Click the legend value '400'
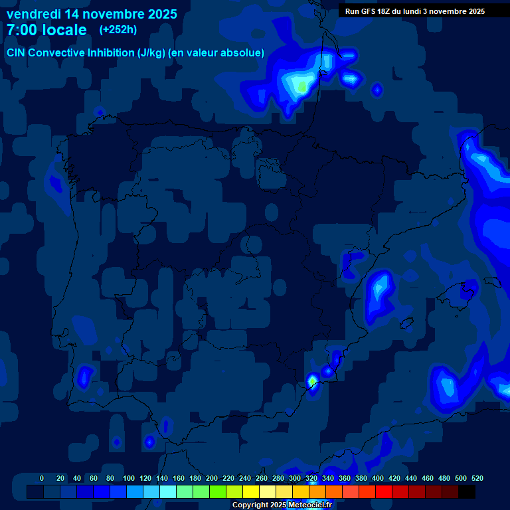This screenshot has width=510, height=510. [x=378, y=478]
